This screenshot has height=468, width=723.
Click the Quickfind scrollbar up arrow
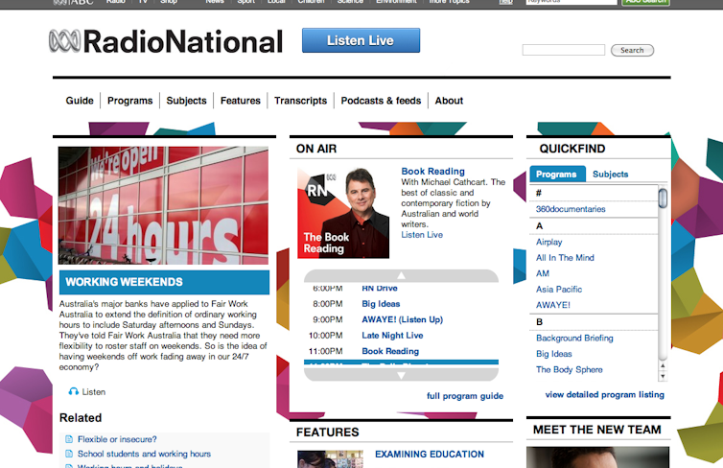click(x=663, y=365)
